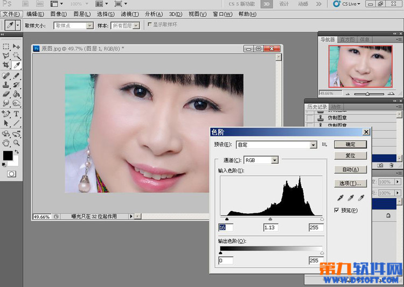Open the 样本 所有图层 dropdown

pos(136,25)
